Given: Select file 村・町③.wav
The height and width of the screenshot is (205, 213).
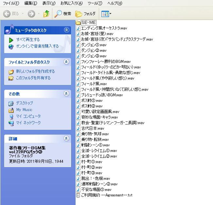Looking at the screenshot, I should coord(92,173).
